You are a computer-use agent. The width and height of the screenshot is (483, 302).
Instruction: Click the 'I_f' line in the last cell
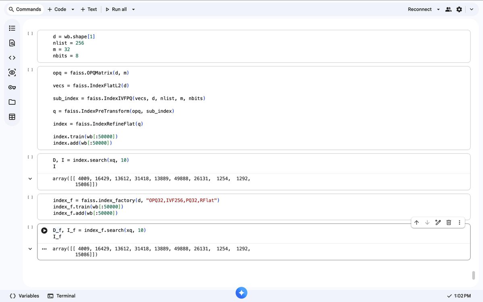coord(57,237)
